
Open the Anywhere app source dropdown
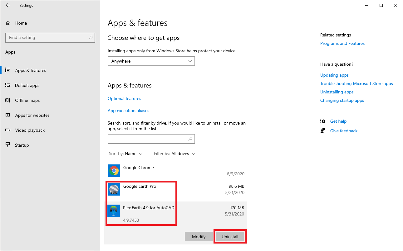pos(151,61)
